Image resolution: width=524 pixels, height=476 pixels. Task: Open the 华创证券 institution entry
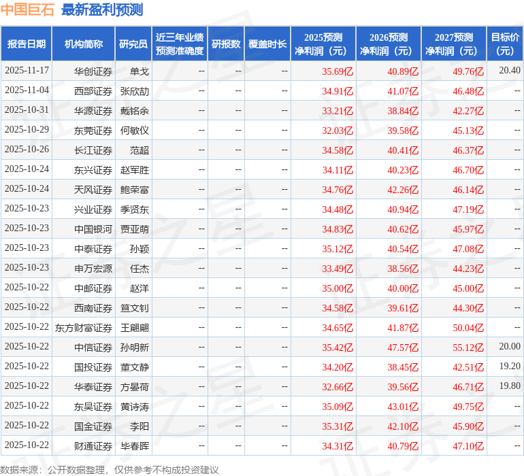pos(93,71)
